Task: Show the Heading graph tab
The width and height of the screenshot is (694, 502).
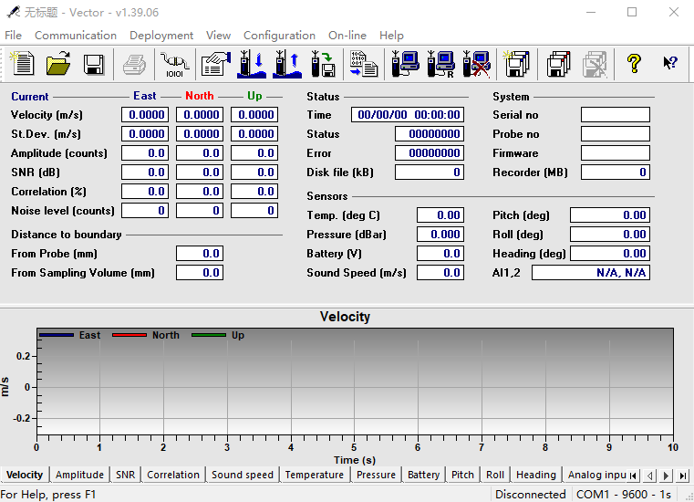Action: 535,475
